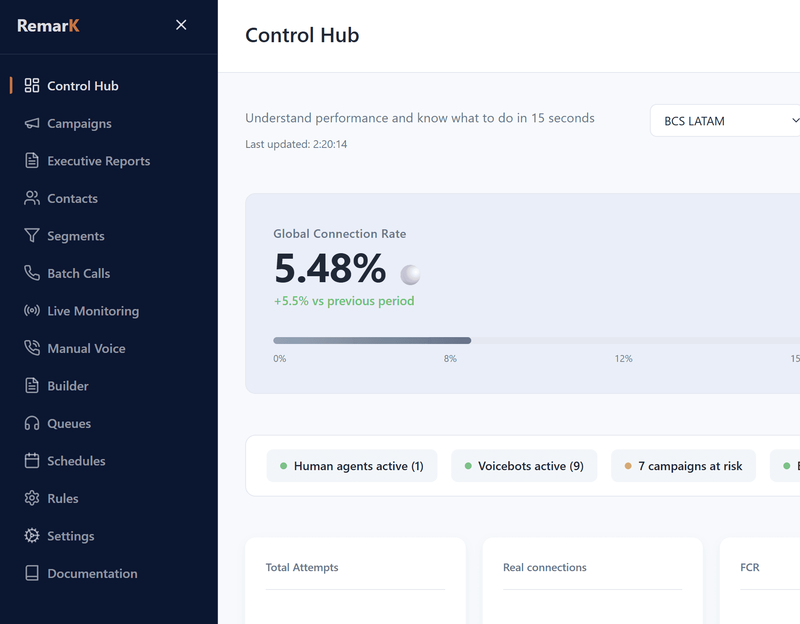Screen dimensions: 800x624
Task: Click the Segments funnel icon
Action: tap(32, 236)
